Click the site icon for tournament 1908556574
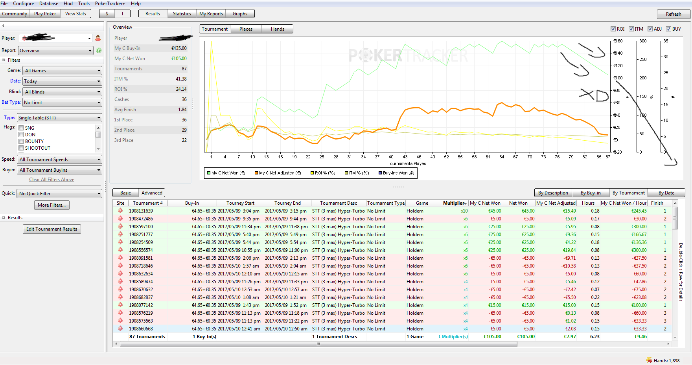The width and height of the screenshot is (692, 365). 120,250
